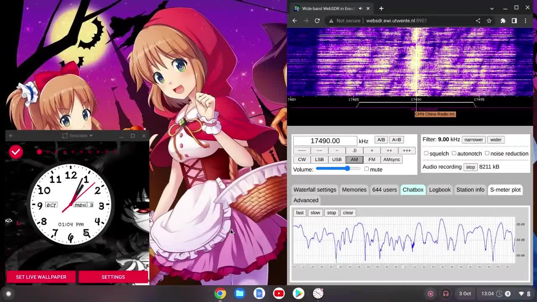Open Play Store from the shelf

pos(298,293)
